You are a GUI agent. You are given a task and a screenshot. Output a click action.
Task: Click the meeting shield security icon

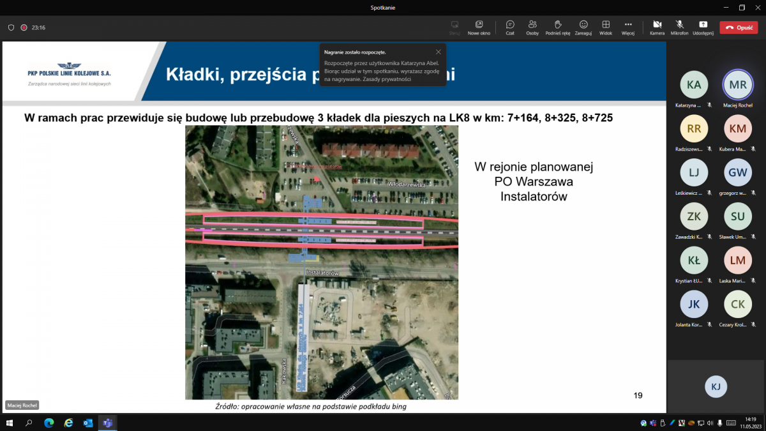(x=11, y=27)
